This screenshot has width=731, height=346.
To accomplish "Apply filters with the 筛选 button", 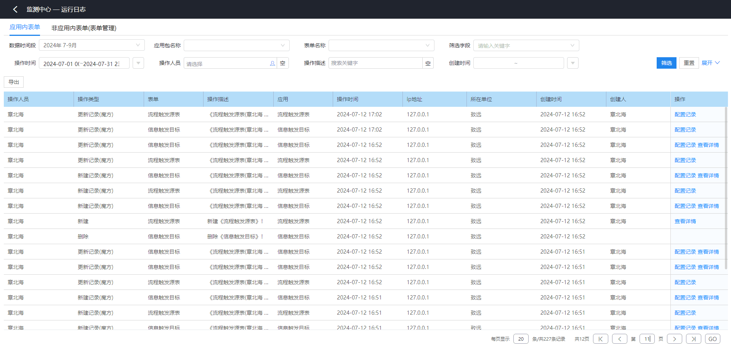I will tap(667, 63).
